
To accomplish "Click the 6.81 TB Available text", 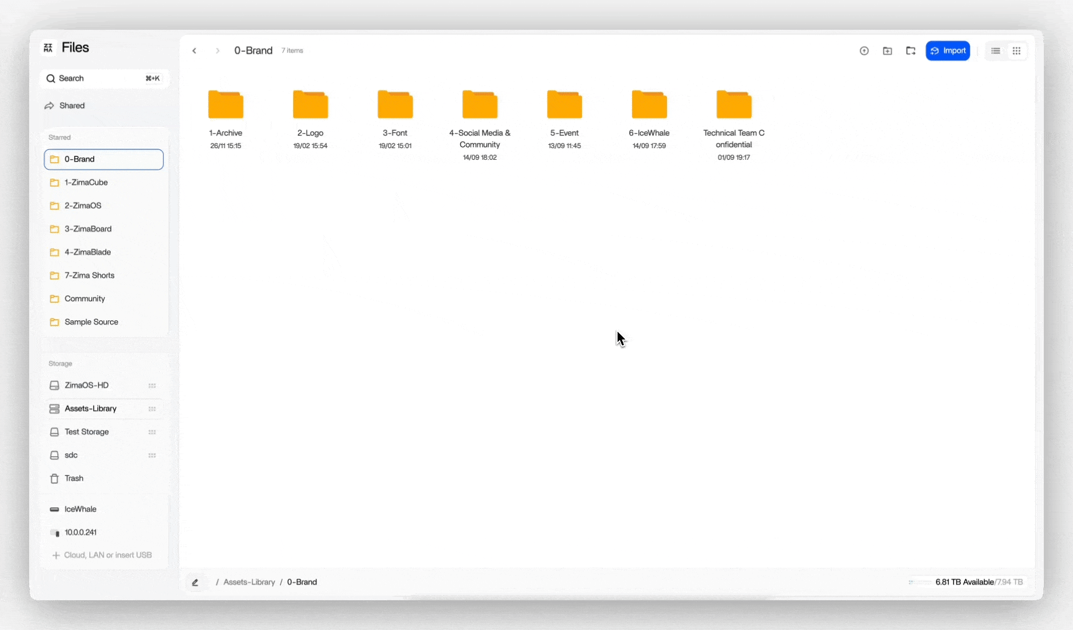I will [965, 582].
